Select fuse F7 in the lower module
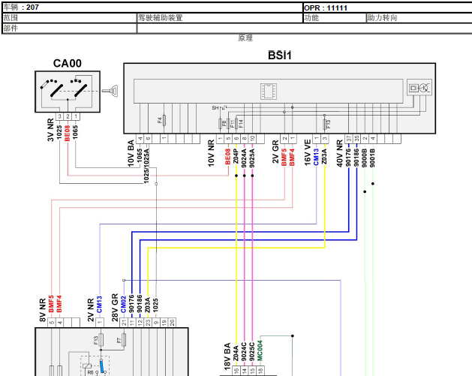Screen dimensions: 472x376 tap(124, 339)
